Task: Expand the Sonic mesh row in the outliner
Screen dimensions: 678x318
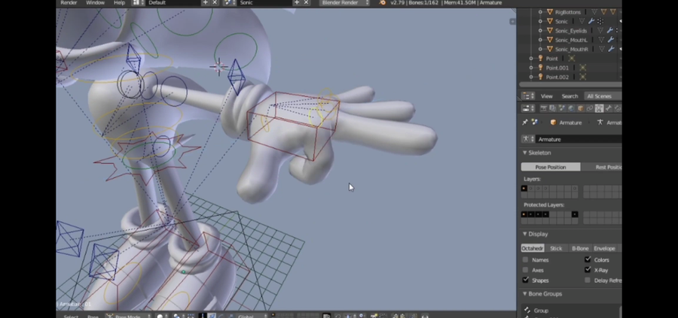Action: click(x=540, y=21)
